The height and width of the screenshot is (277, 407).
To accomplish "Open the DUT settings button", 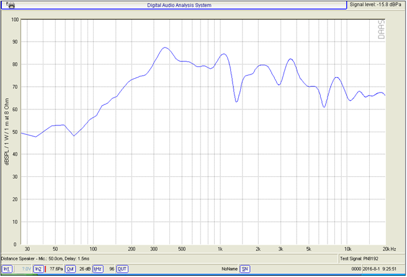I will tap(122, 269).
